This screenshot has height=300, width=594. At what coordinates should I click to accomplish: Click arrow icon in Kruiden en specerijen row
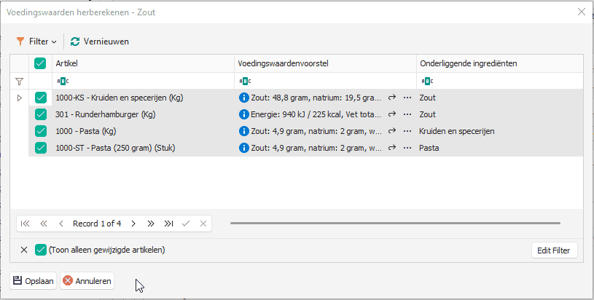coord(391,97)
